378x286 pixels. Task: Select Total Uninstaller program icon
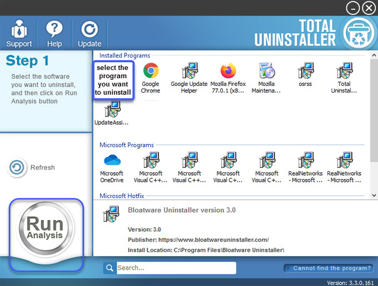coord(344,70)
